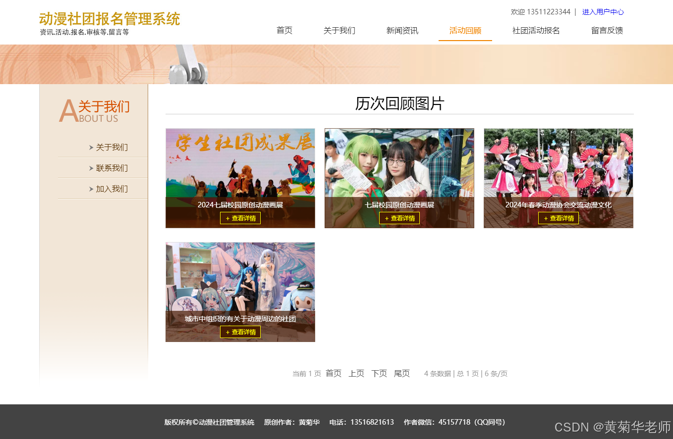This screenshot has width=673, height=439.
Task: Click the site title 动漫社团报名管理系统
Action: point(110,19)
